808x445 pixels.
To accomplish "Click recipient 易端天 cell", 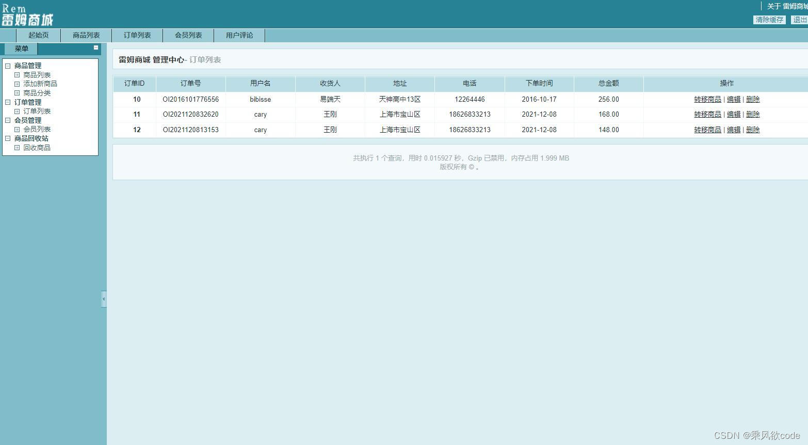I will [x=330, y=99].
